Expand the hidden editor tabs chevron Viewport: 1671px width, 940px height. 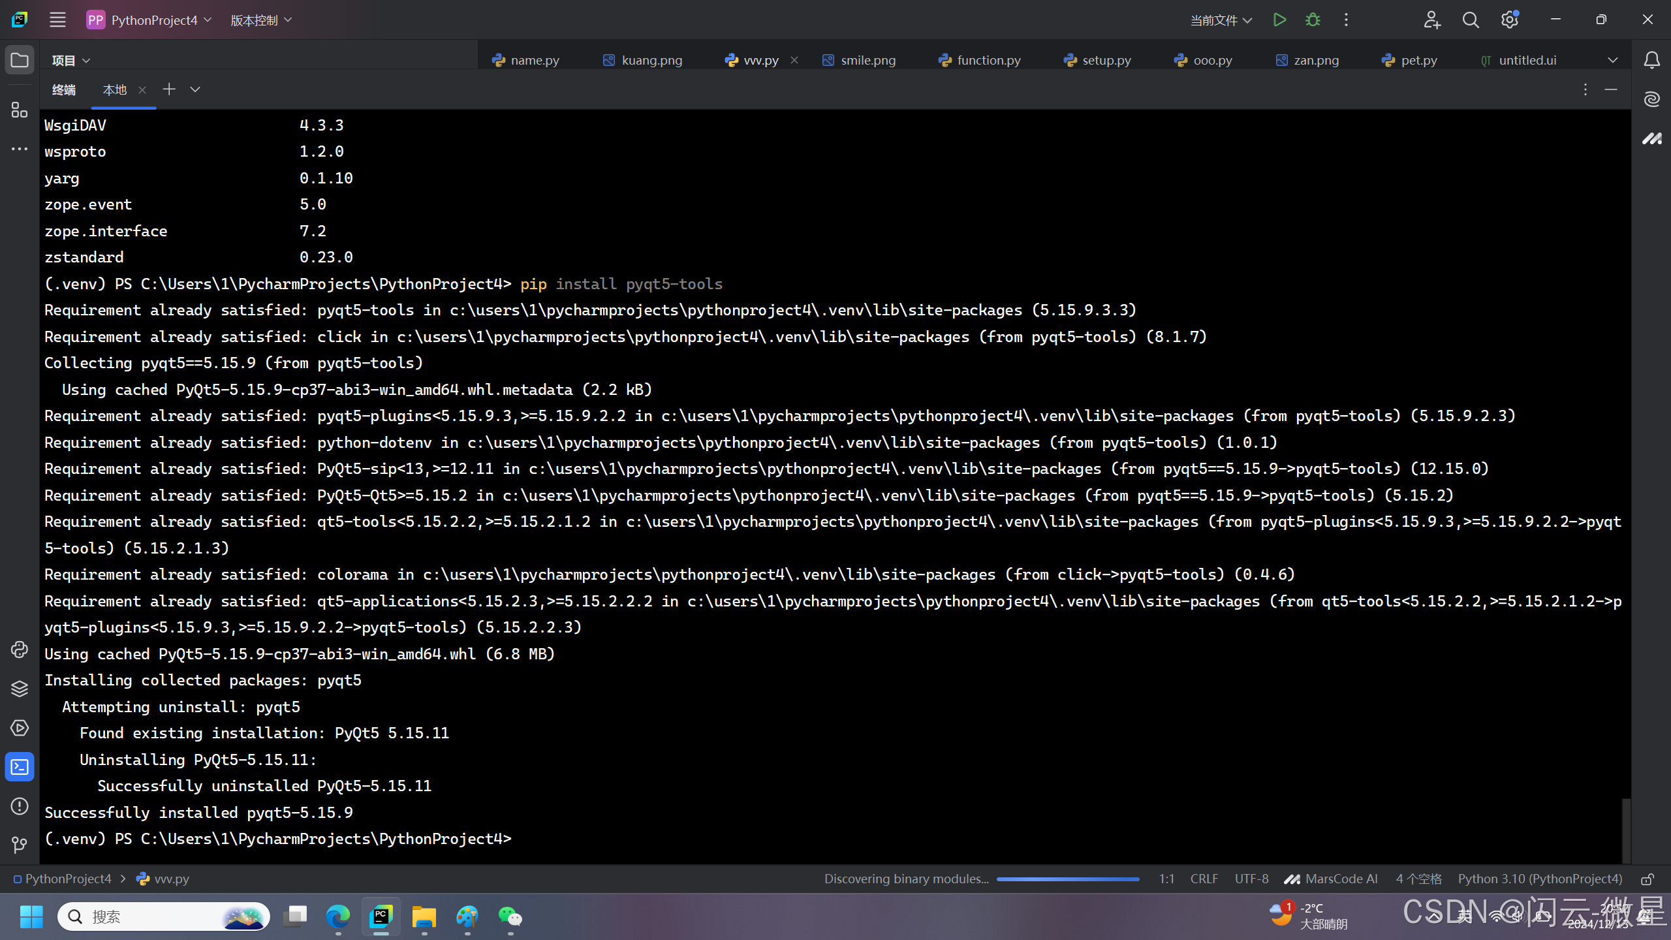pyautogui.click(x=1613, y=60)
